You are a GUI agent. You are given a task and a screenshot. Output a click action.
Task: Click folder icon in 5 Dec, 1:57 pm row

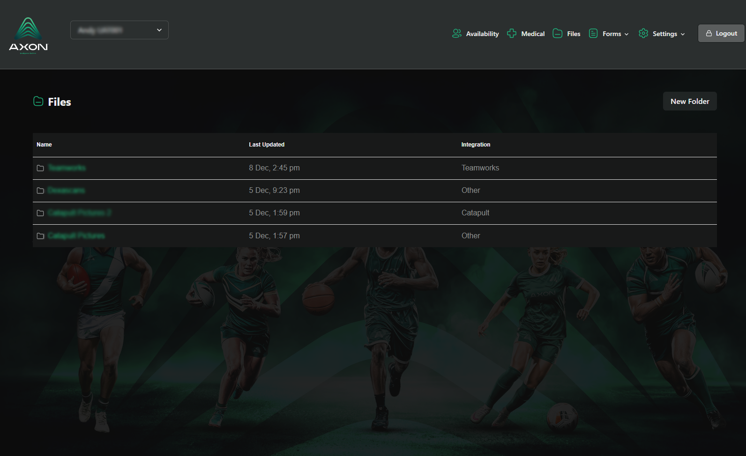point(40,236)
